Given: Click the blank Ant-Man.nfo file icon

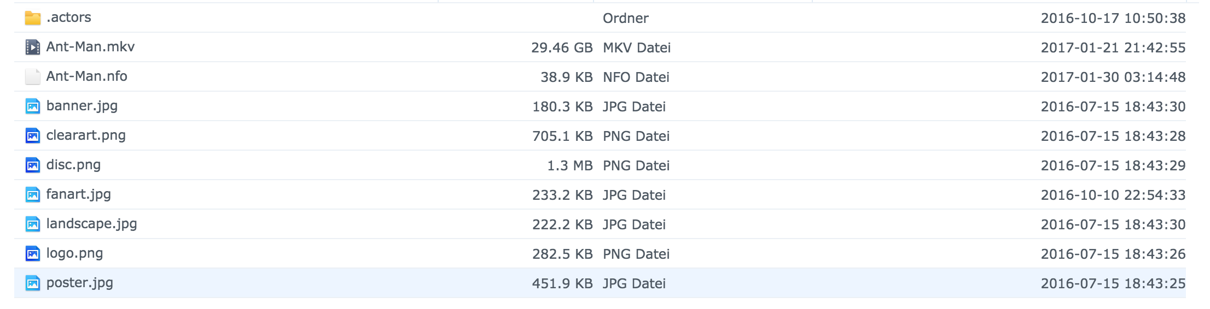Looking at the screenshot, I should click(x=33, y=77).
